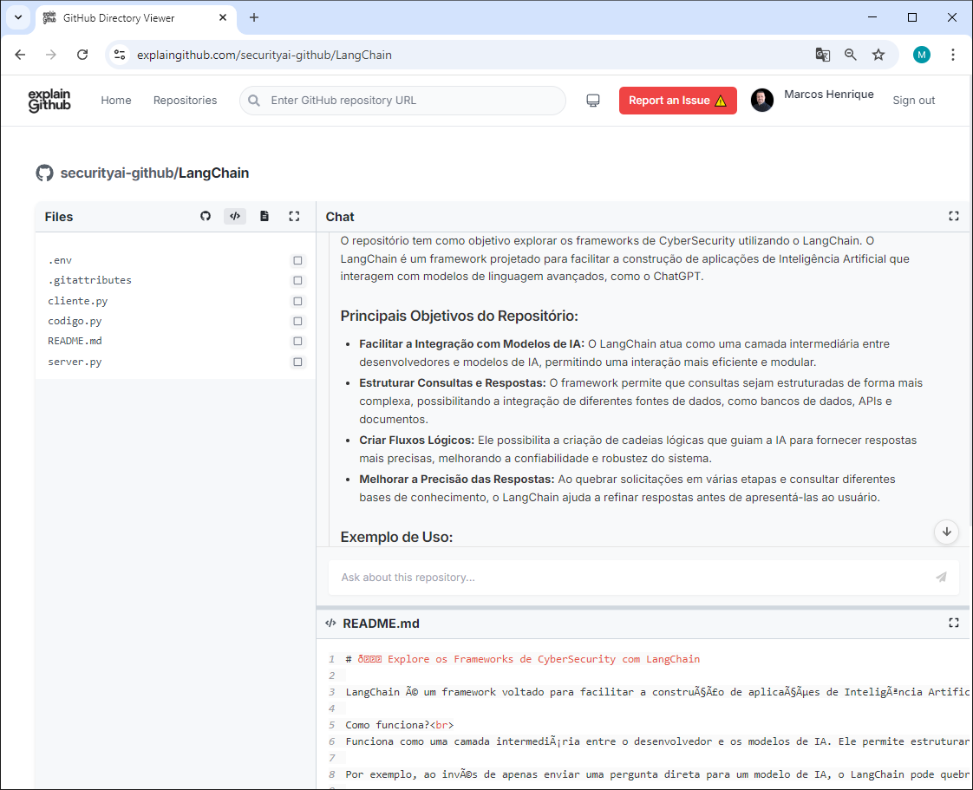Bookmark this page with star icon

coord(878,55)
